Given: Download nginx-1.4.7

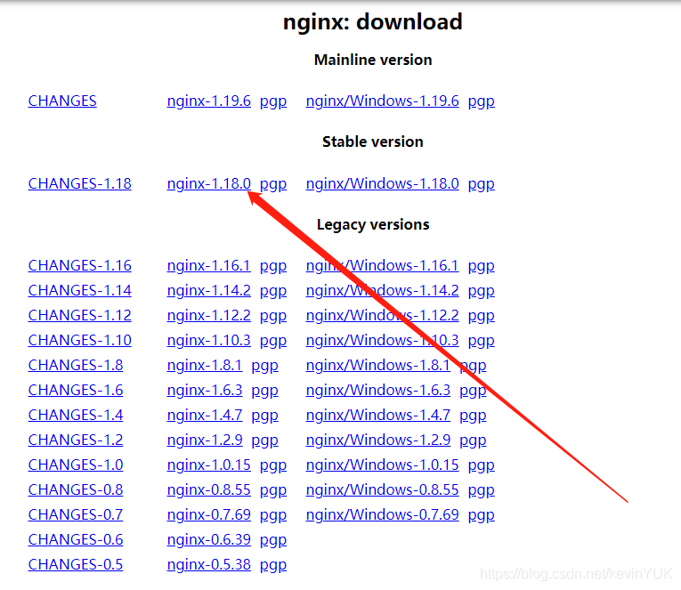Looking at the screenshot, I should [x=205, y=415].
